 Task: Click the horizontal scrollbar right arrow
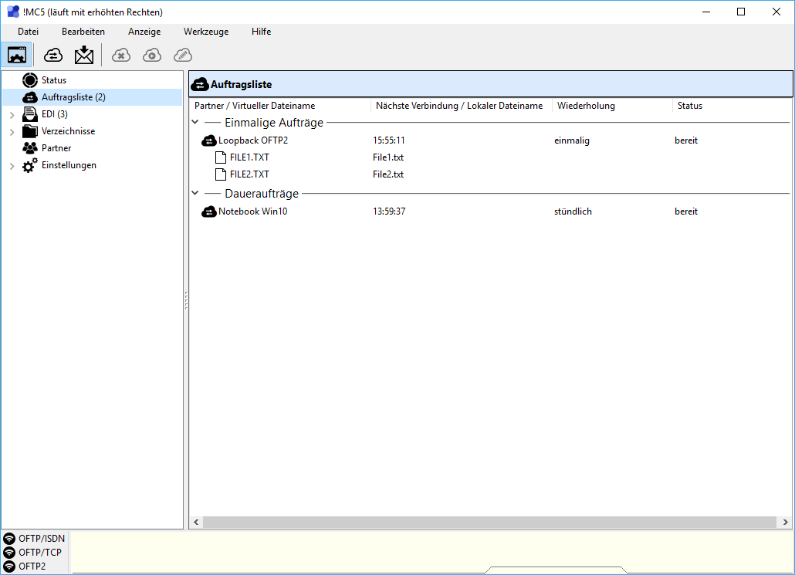tap(786, 523)
